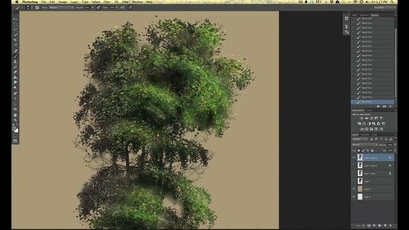Delete current state in History panel
409x230 pixels.
(x=390, y=107)
